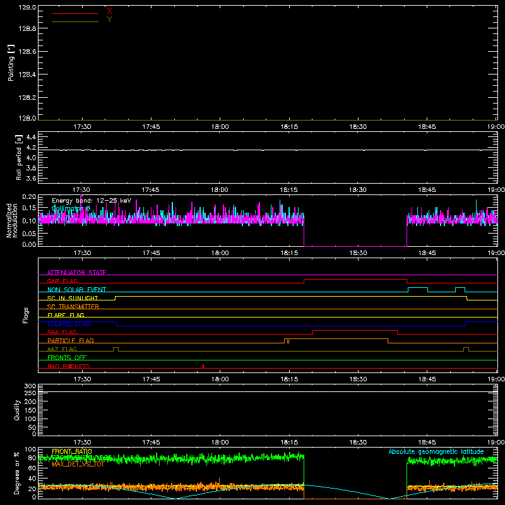The width and height of the screenshot is (505, 505).
Task: Select the "Quality" axis title
Action: click(17, 410)
